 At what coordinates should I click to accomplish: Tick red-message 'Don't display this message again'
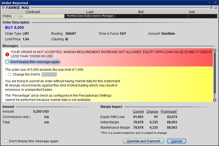[7, 62]
